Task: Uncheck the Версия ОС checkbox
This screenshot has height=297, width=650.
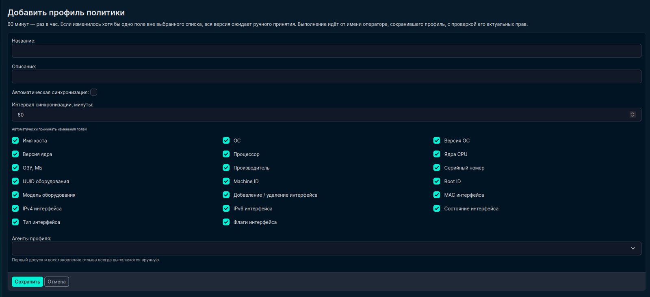Action: coord(437,141)
